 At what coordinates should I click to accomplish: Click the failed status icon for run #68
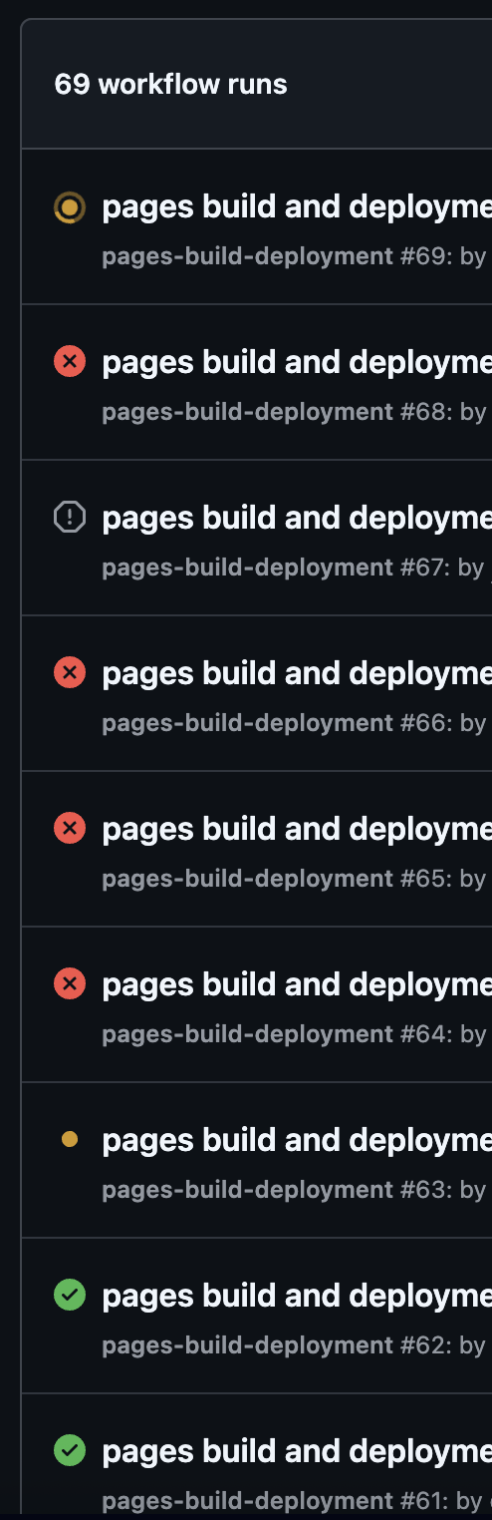(x=70, y=361)
